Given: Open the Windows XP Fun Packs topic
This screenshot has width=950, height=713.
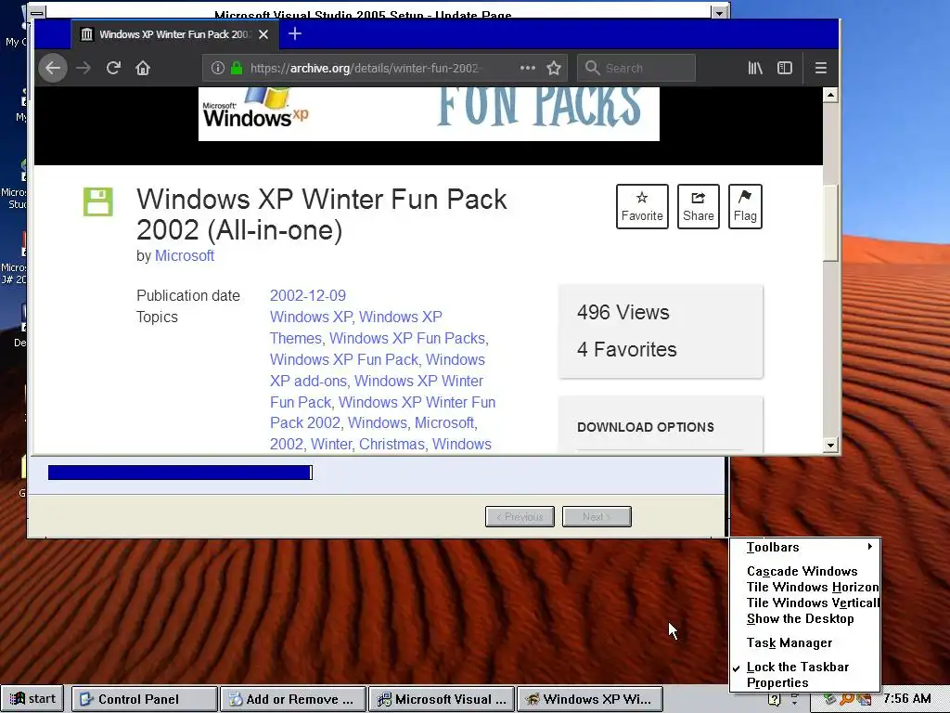Looking at the screenshot, I should (x=407, y=338).
